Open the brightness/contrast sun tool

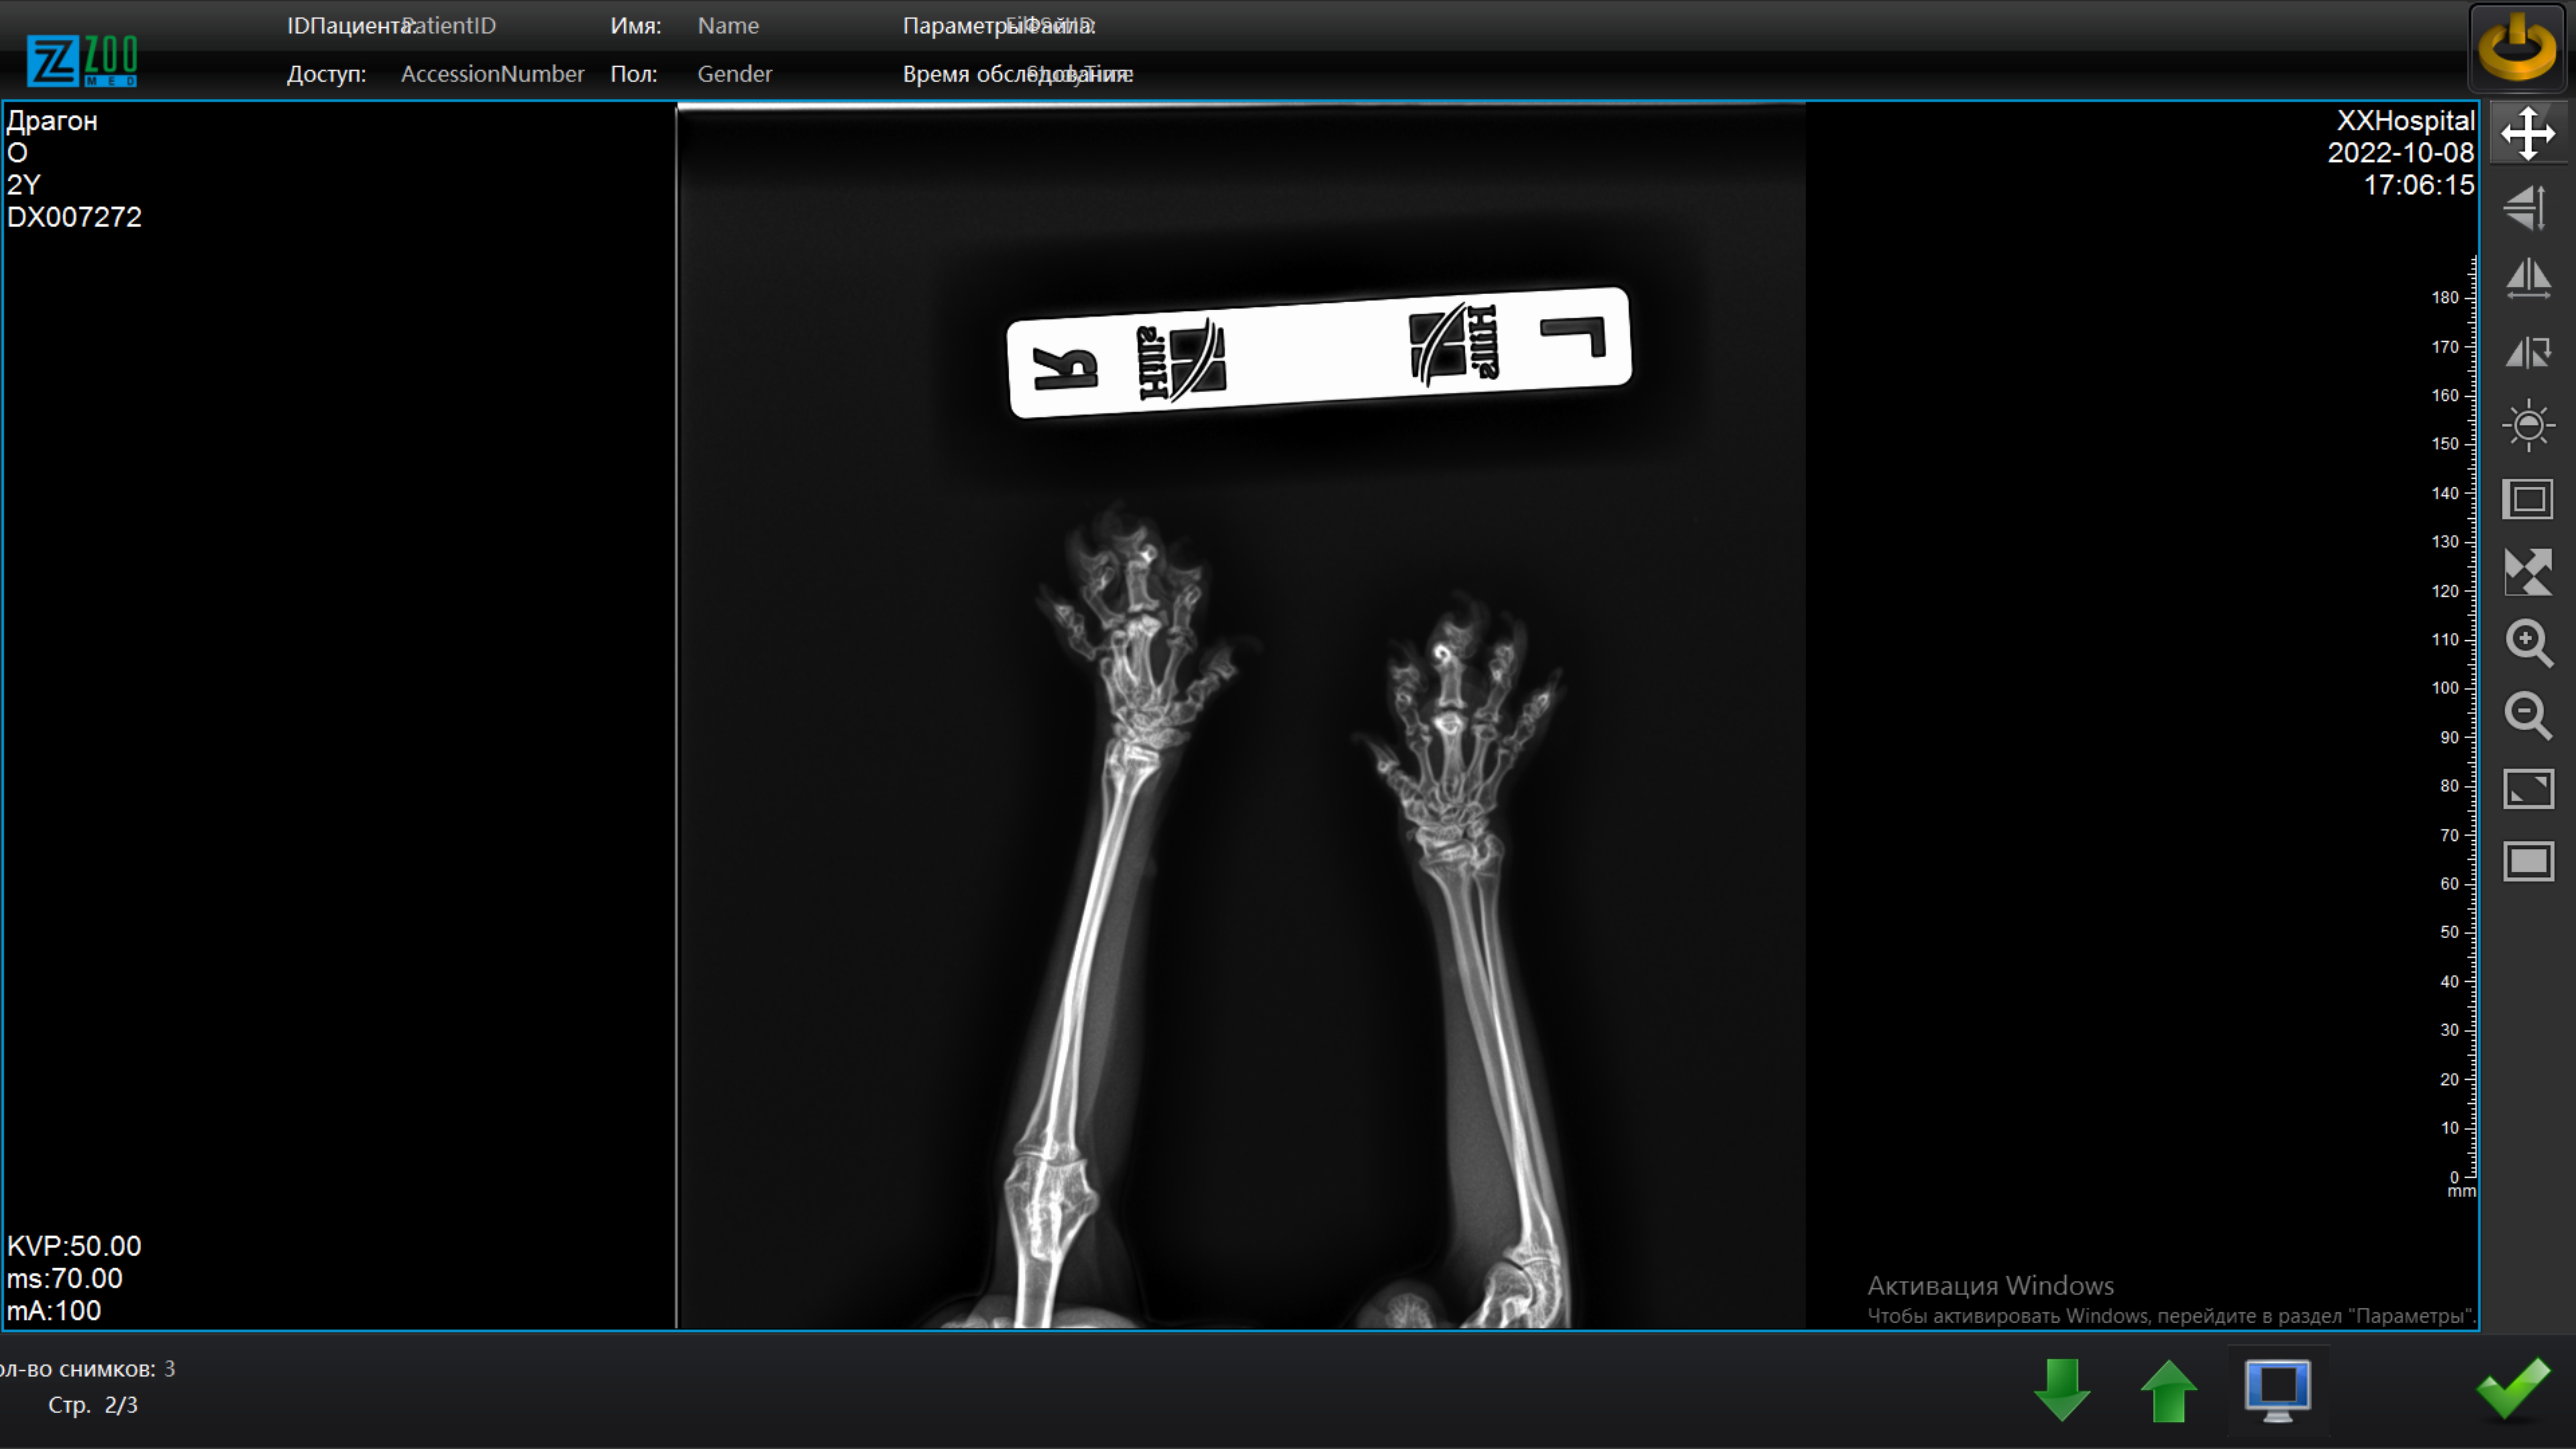tap(2528, 426)
